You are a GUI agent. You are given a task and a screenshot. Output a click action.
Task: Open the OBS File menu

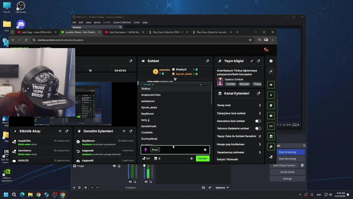(x=74, y=22)
